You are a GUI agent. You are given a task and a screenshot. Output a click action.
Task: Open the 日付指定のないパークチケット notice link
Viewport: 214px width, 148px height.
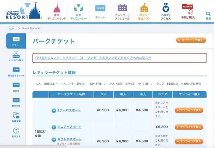(x=93, y=58)
